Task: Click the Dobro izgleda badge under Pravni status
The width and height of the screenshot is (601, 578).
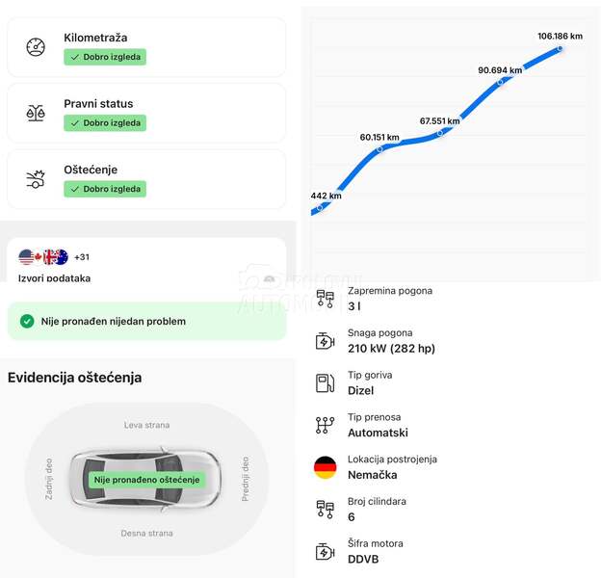Action: [x=105, y=123]
